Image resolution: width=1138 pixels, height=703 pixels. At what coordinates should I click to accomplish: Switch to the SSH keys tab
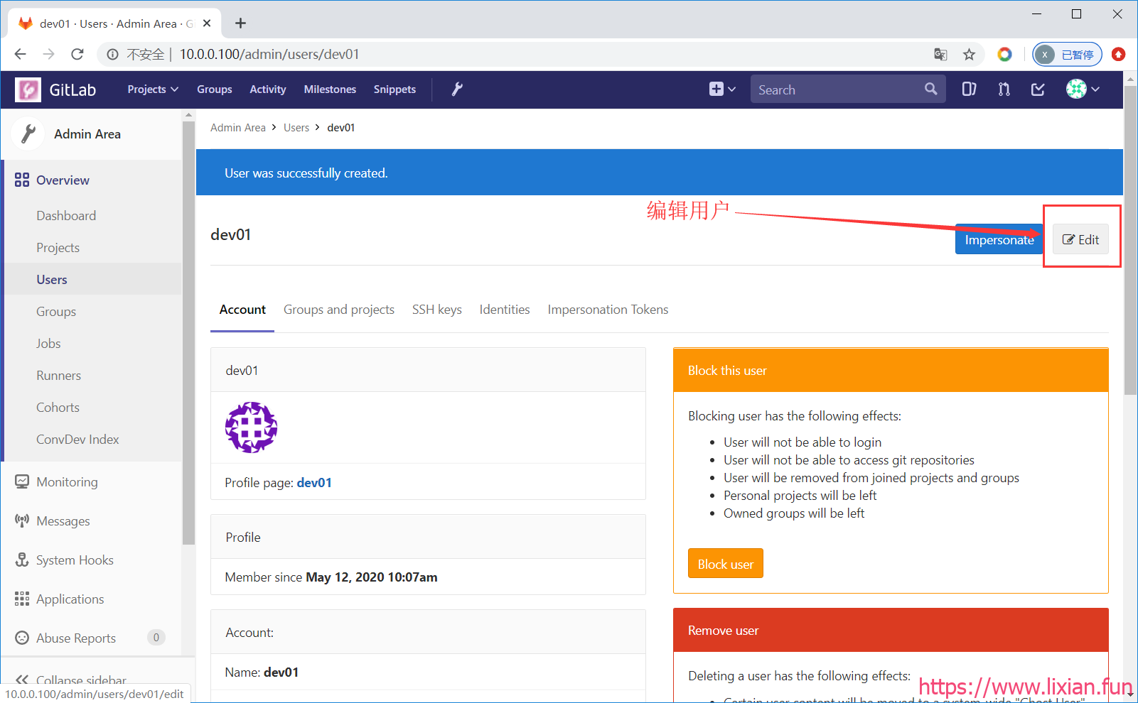[437, 310]
